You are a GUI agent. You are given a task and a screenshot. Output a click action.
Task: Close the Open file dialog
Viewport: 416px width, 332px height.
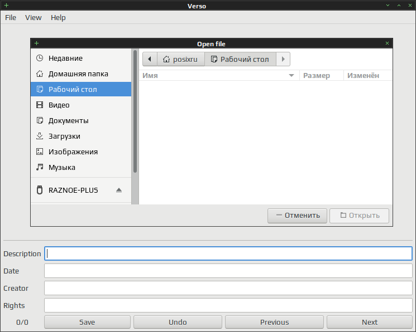tap(387, 43)
